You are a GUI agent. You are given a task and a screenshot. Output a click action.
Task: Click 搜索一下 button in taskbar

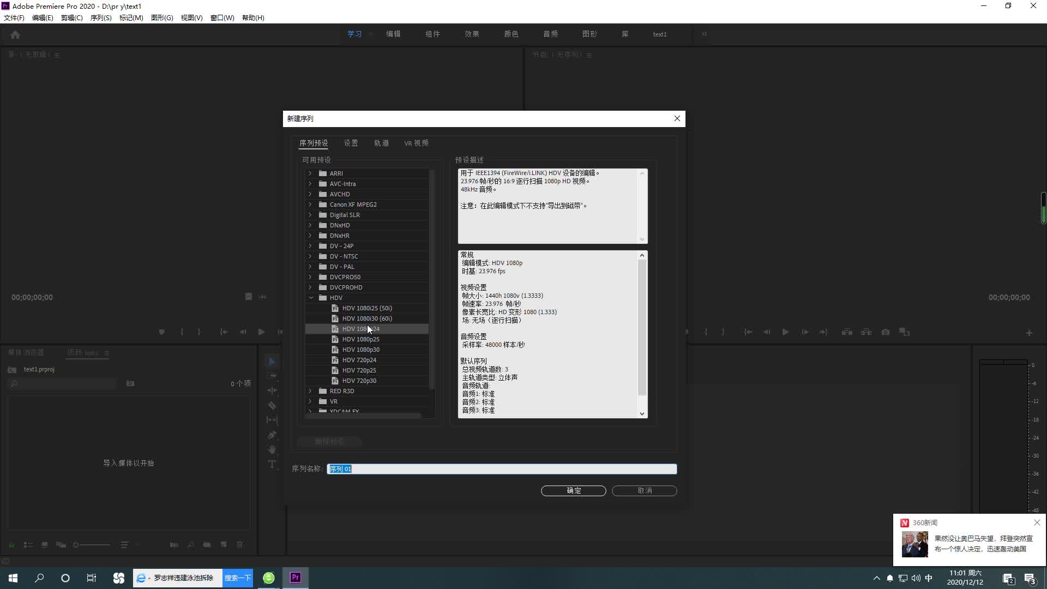[x=238, y=578]
